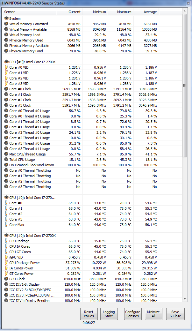Click the clock icon beside Core #0 Clock
This screenshot has width=192, height=331.
[x=6, y=89]
